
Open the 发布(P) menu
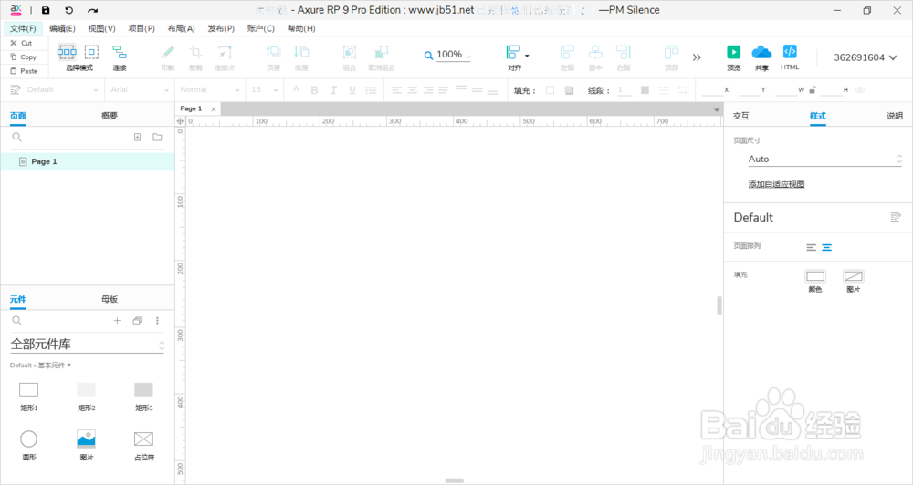point(221,28)
